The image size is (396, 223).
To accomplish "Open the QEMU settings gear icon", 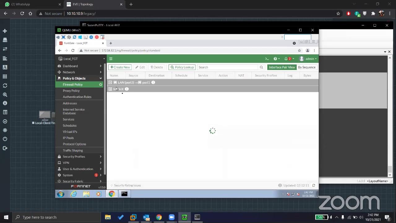I will tap(69, 37).
